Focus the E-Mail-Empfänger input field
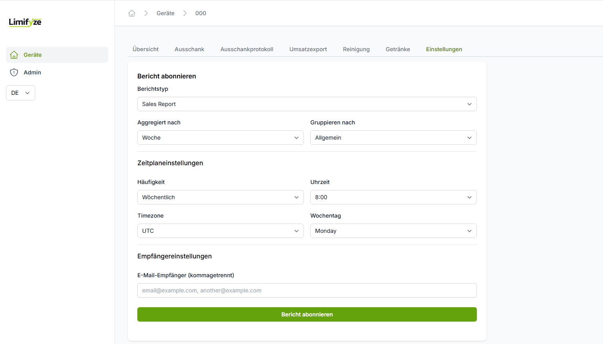603x344 pixels. click(x=307, y=290)
